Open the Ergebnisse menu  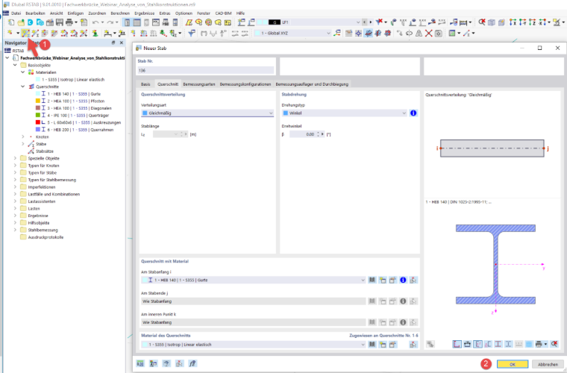pyautogui.click(x=144, y=13)
